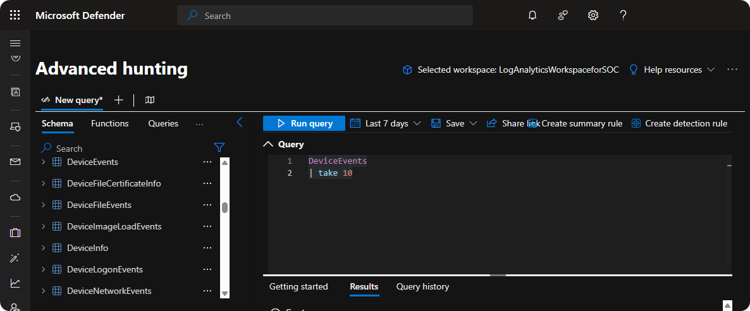Open the schema reference book icon
Viewport: 750px width, 311px height.
(x=150, y=100)
